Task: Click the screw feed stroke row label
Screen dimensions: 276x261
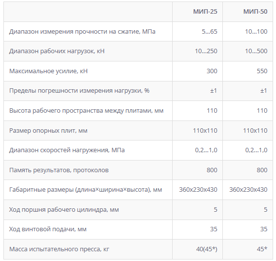Action: 48,229
